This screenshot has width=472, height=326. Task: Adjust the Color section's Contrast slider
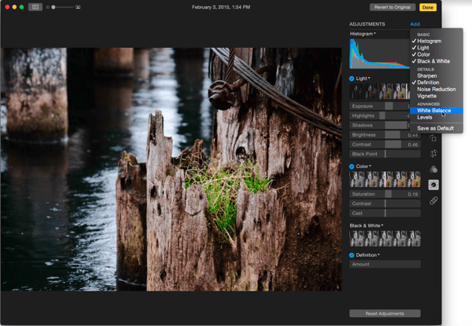pos(385,203)
